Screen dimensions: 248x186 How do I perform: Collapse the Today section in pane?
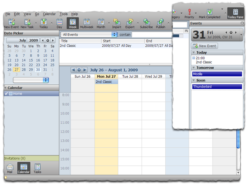(x=193, y=52)
